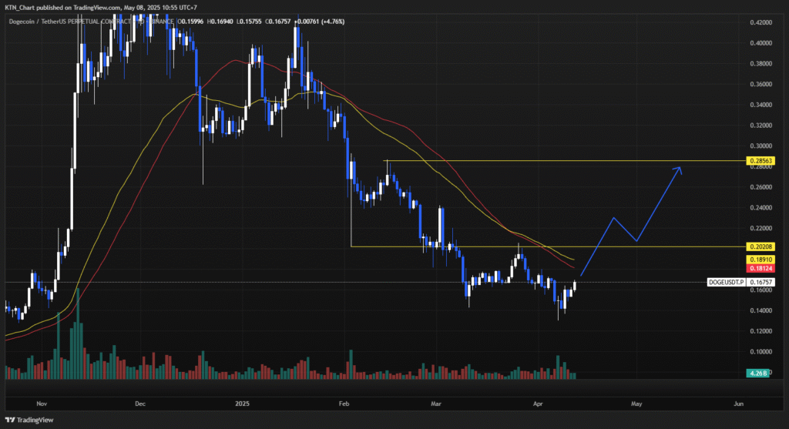This screenshot has width=789, height=429.
Task: Select the 0.18124 red moving average tag
Action: pos(760,269)
